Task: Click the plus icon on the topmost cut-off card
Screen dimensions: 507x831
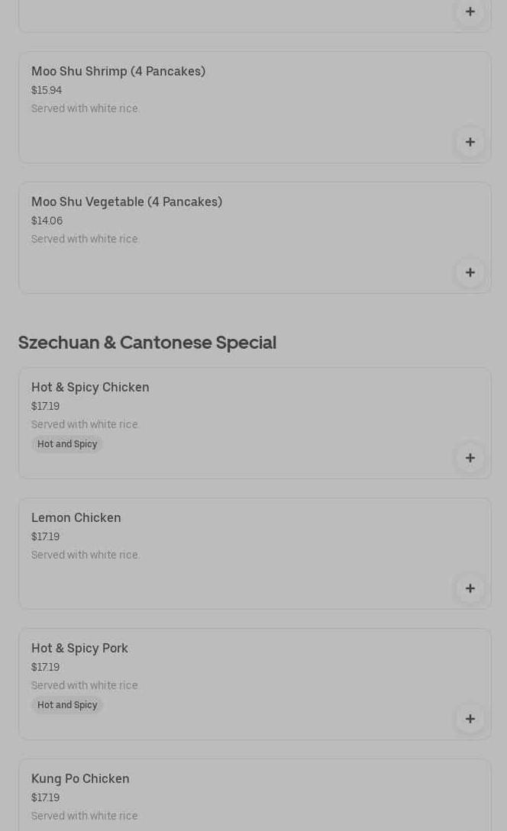Action: click(470, 11)
